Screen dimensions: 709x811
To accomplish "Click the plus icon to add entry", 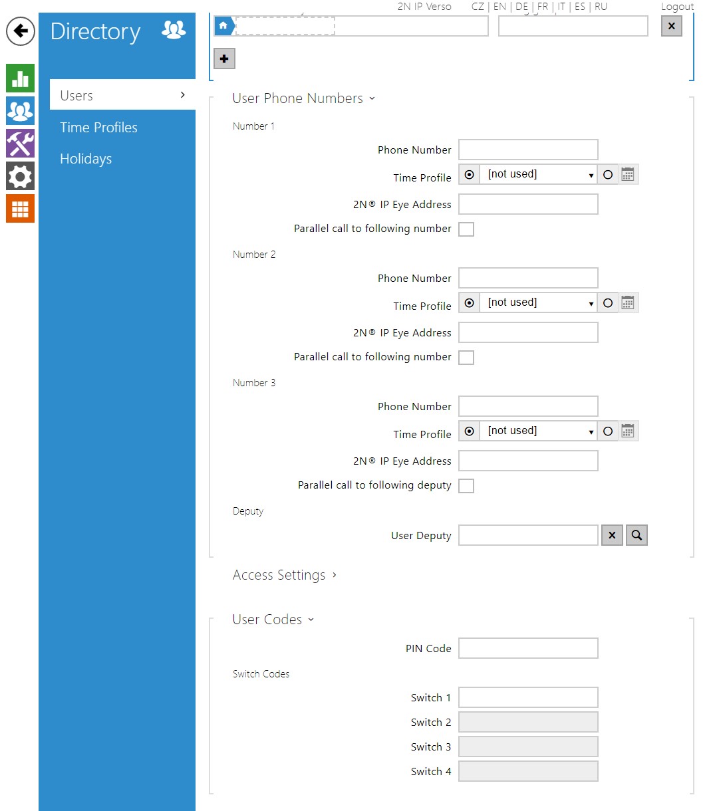I will pos(224,59).
